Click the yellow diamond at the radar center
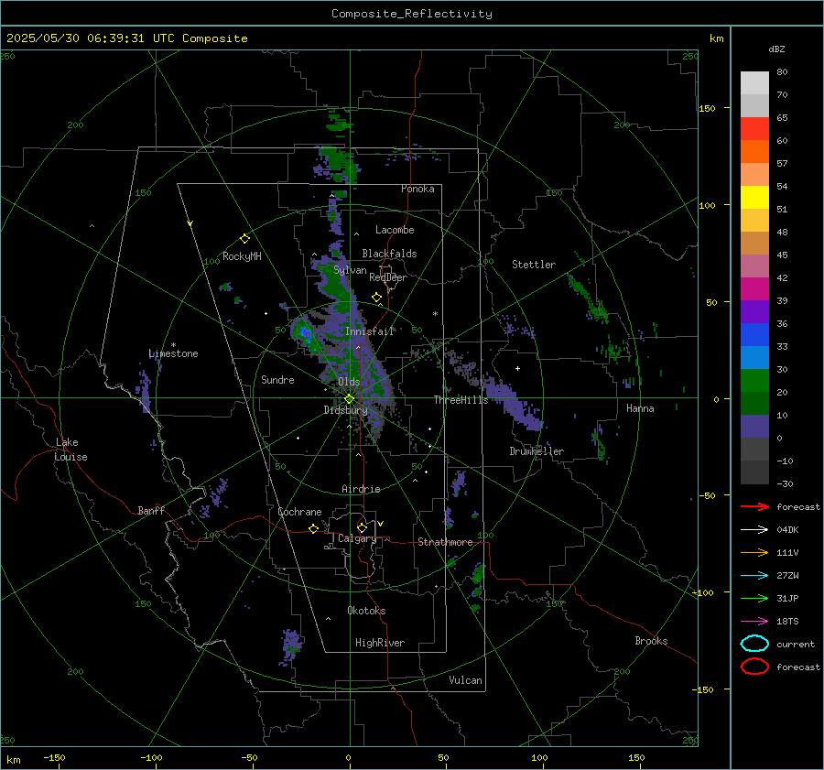 tap(350, 399)
